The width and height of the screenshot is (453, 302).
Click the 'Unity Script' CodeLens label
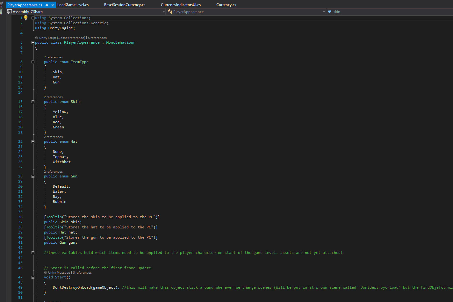click(48, 38)
